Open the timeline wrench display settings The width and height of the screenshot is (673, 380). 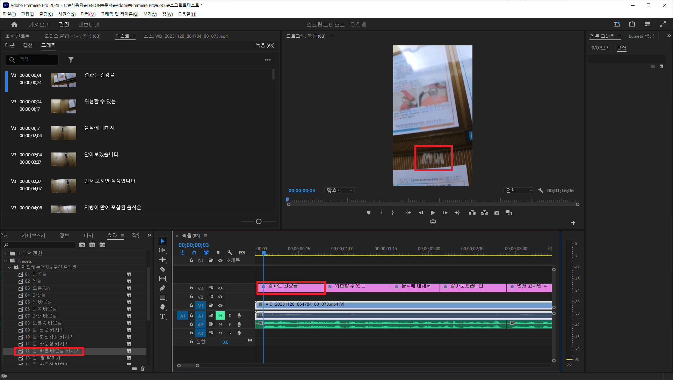(230, 253)
